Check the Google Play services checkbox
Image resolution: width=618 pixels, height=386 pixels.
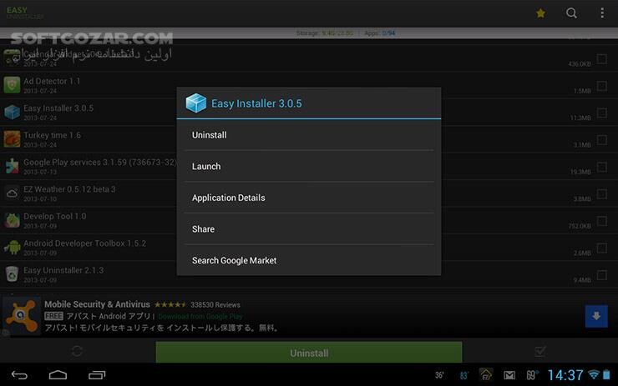pyautogui.click(x=601, y=167)
